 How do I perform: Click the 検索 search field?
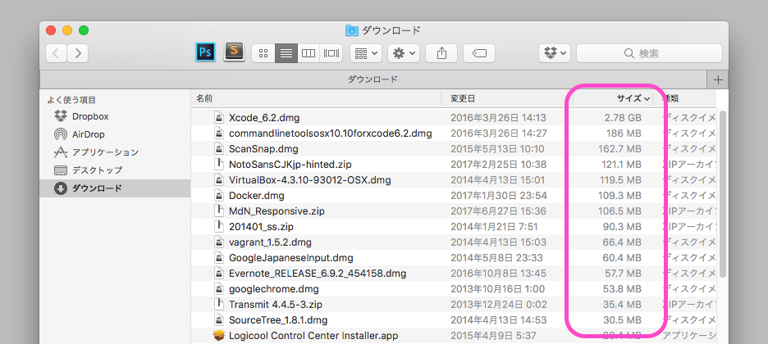pos(649,53)
